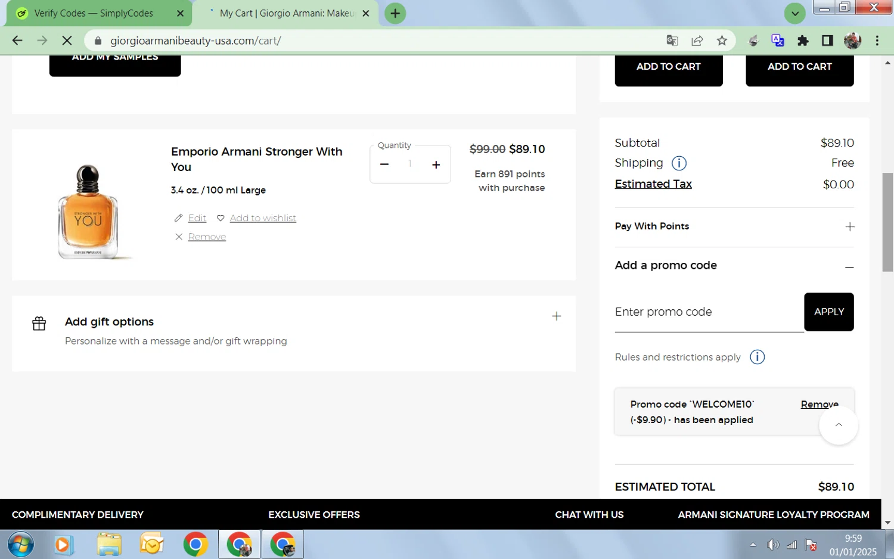Click the second ADD TO CART button

tap(800, 70)
